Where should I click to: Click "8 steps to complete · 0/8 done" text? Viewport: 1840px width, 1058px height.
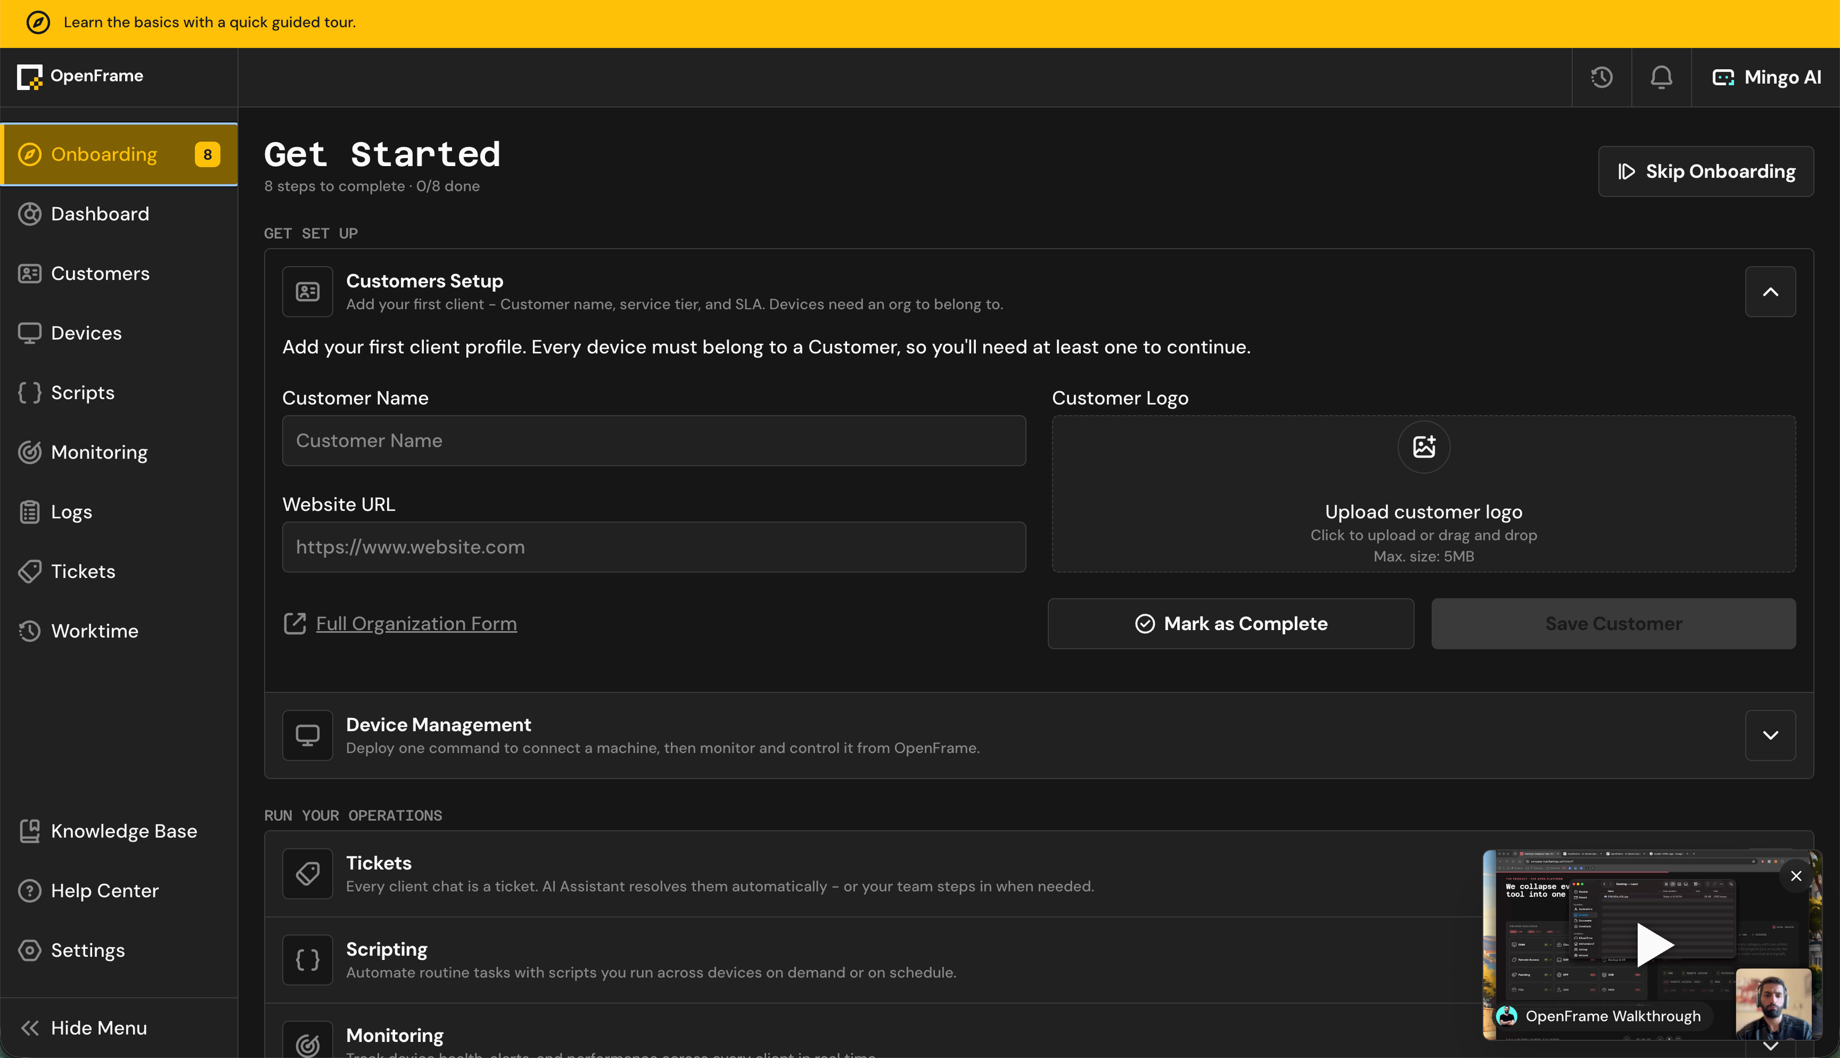tap(372, 186)
